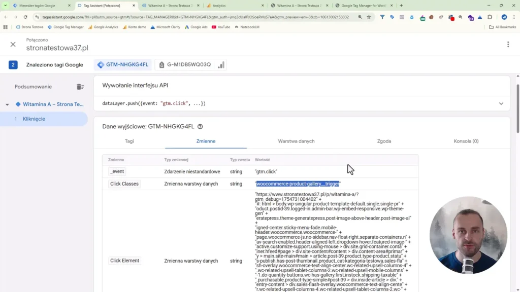Switch to Google Tag Manager for WordPress tab

tap(363, 6)
